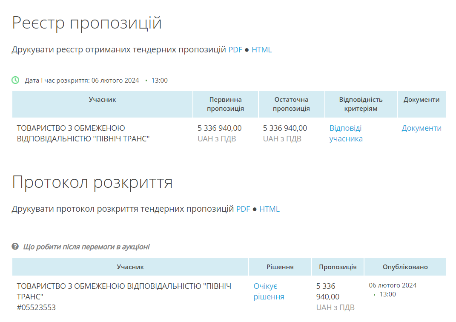
Task: Click the green clock icon by opening date
Action: [15, 80]
